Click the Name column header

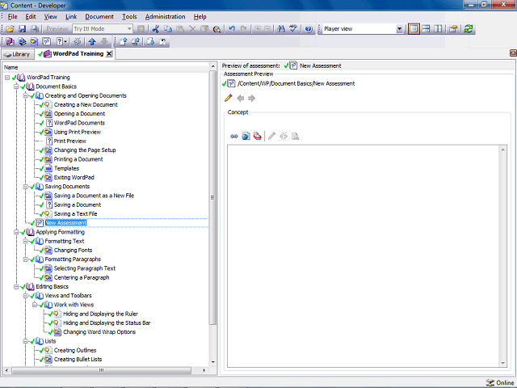pyautogui.click(x=106, y=67)
